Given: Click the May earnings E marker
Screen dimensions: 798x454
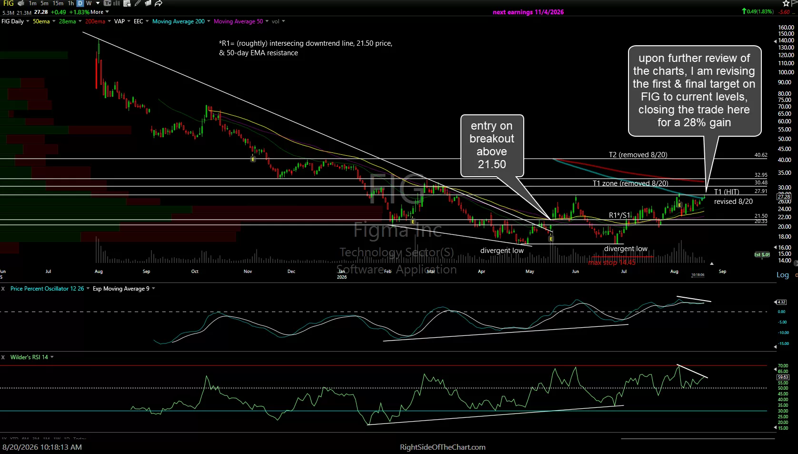Looking at the screenshot, I should click(x=551, y=239).
